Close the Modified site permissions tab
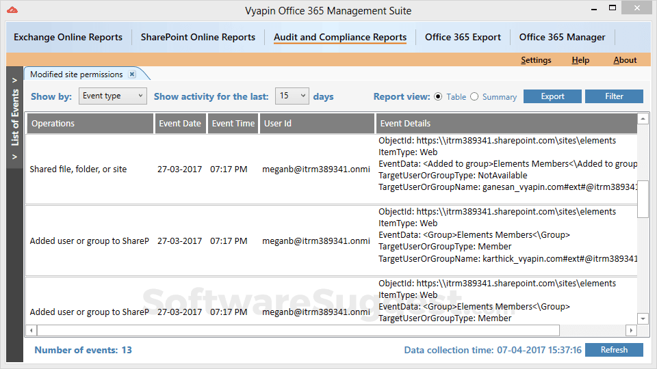 click(132, 74)
